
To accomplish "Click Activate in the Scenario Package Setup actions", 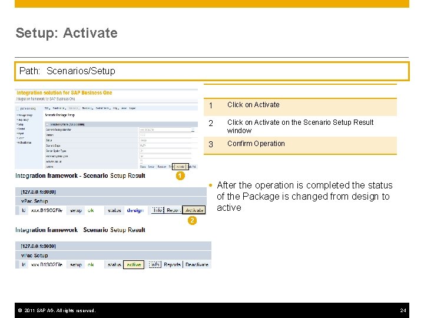I will click(x=181, y=167).
